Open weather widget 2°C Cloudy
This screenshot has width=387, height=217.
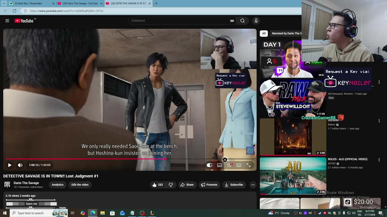(279, 213)
